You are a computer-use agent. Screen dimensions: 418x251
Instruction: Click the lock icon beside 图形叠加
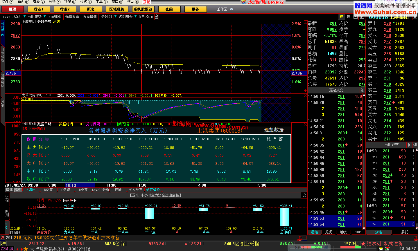[157, 17]
